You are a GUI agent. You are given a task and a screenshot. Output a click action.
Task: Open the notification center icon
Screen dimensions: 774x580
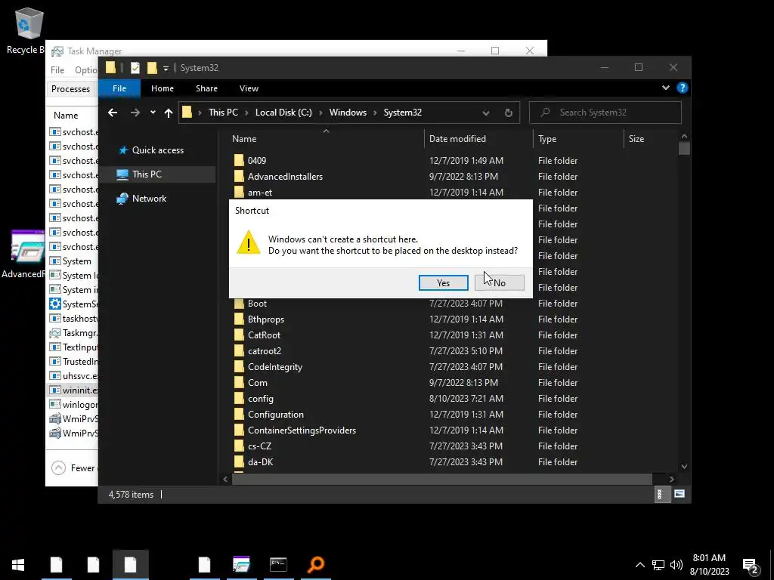(751, 566)
